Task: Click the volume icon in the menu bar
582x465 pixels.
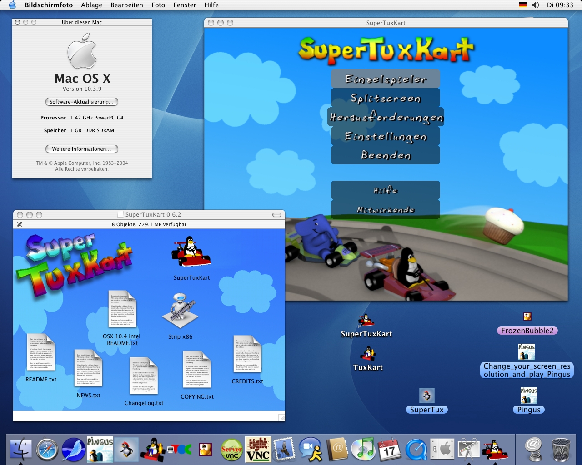Action: [x=536, y=5]
